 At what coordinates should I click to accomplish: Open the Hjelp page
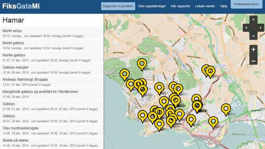(224, 6)
